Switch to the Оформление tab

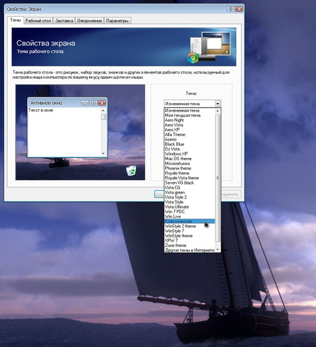click(x=90, y=21)
